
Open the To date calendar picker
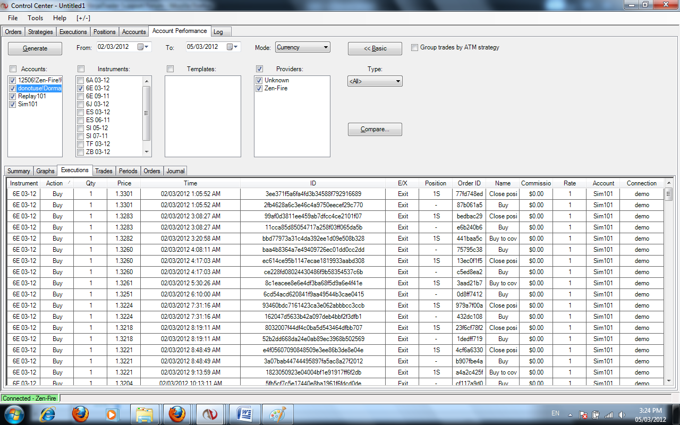click(x=233, y=47)
